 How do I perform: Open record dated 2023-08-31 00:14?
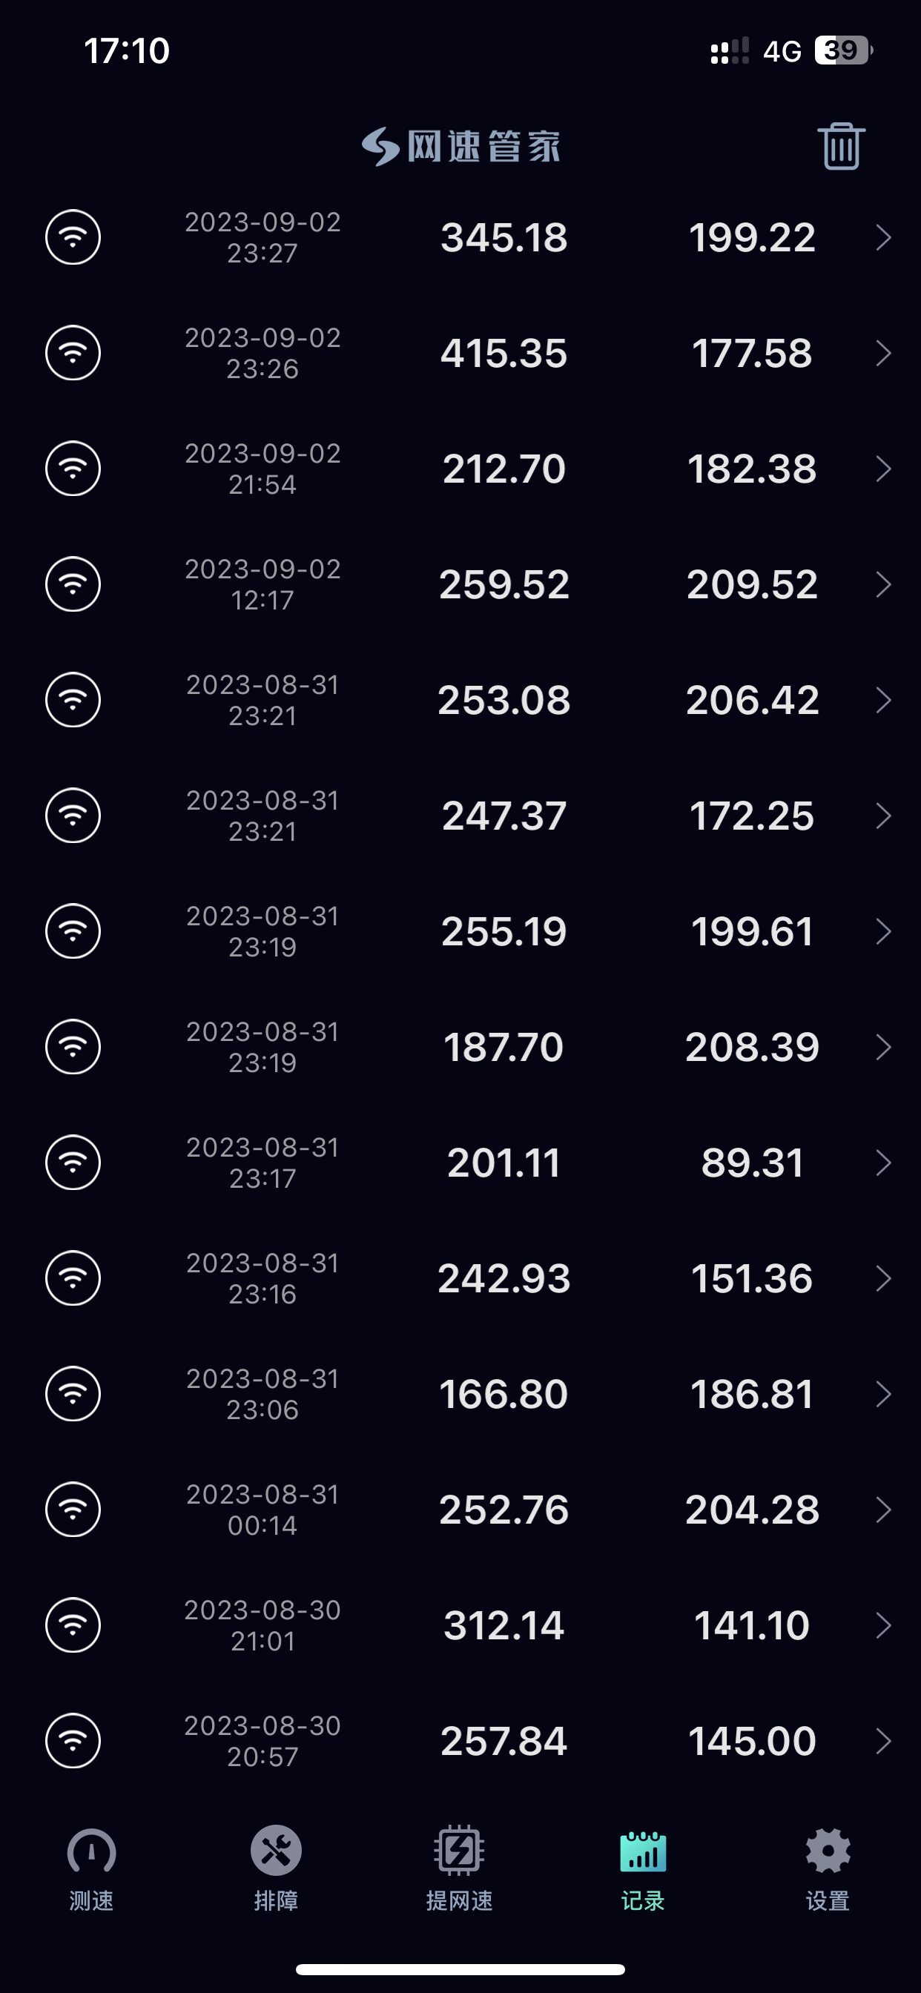click(263, 1510)
